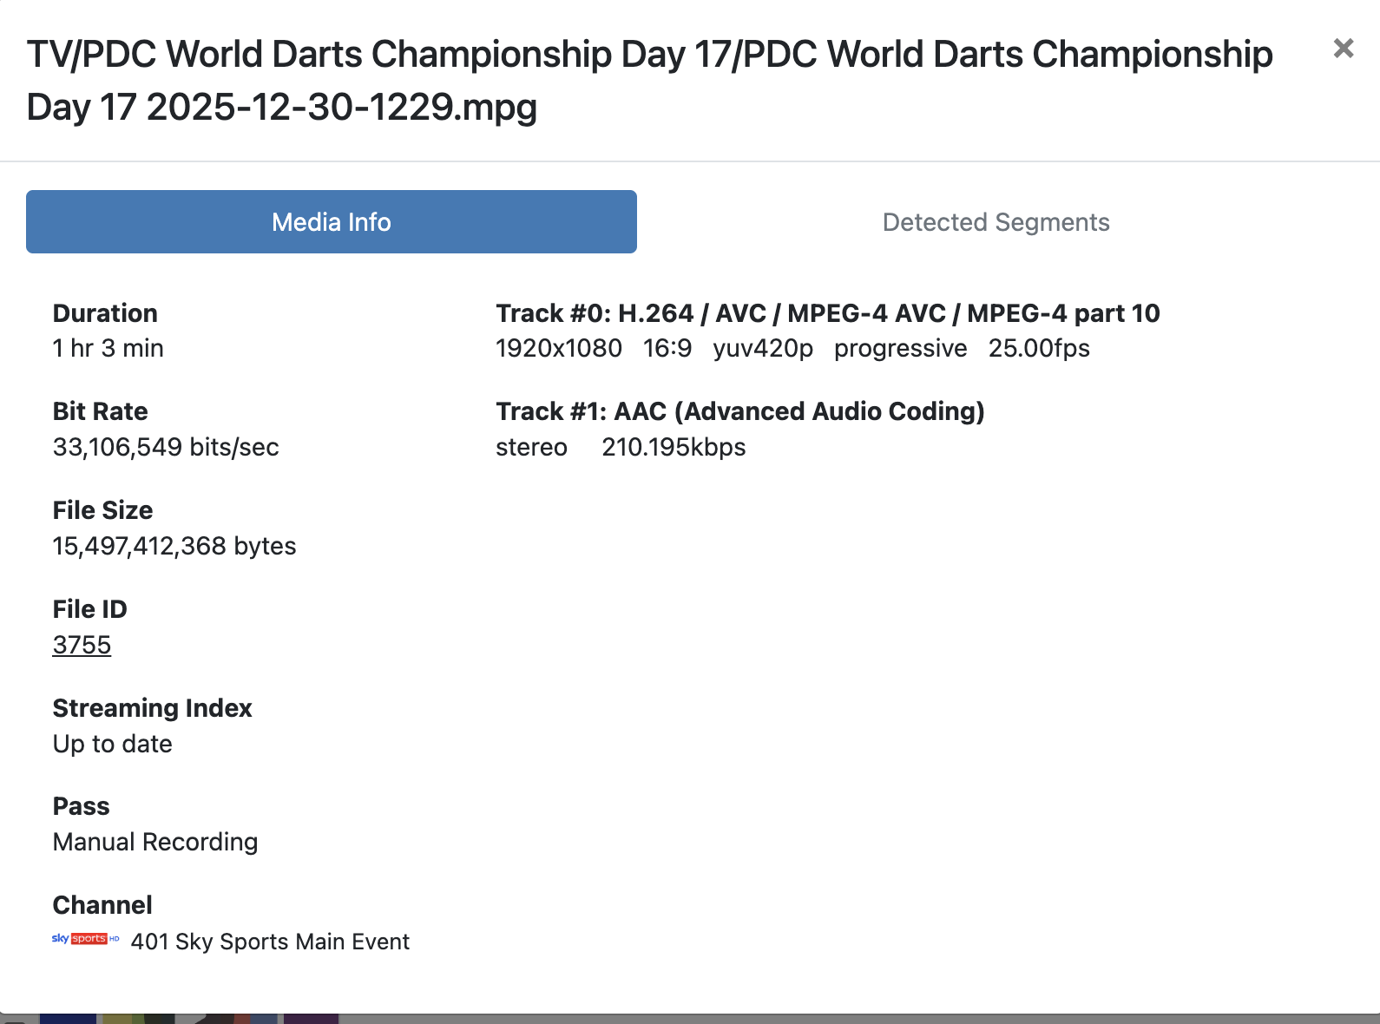The width and height of the screenshot is (1380, 1024).
Task: Click the progressive scan type label
Action: [x=900, y=348]
